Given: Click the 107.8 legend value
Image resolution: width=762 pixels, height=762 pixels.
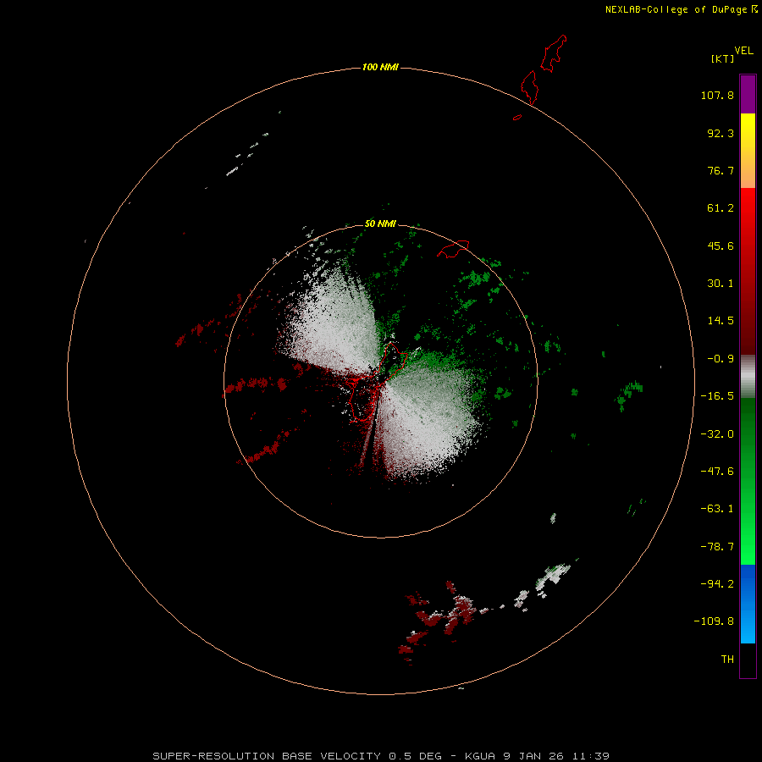Looking at the screenshot, I should click(x=717, y=95).
